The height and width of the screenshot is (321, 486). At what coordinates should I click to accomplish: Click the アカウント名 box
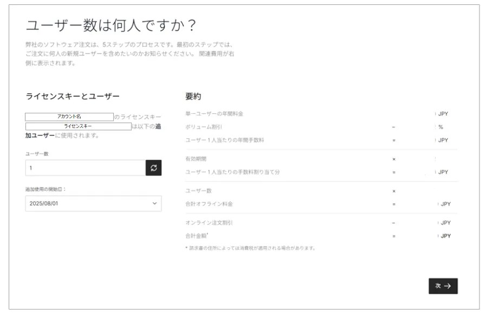click(69, 117)
